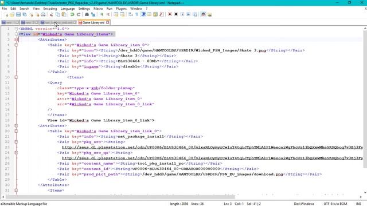The image size is (367, 206).
Task: Undo the last edit via toolbar
Action: (x=72, y=14)
